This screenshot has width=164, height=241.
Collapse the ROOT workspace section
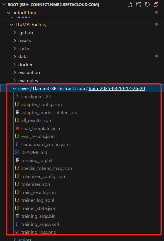pyautogui.click(x=4, y=5)
